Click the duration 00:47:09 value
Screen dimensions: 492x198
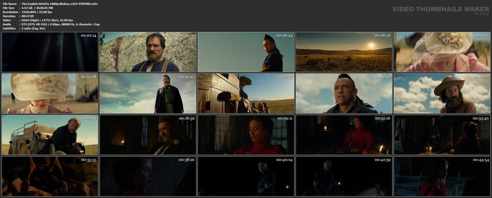pos(28,16)
